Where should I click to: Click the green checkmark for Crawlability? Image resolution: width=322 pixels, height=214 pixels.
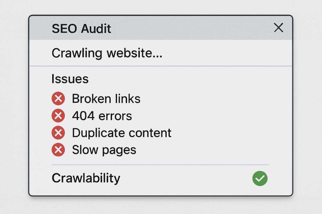pos(260,179)
